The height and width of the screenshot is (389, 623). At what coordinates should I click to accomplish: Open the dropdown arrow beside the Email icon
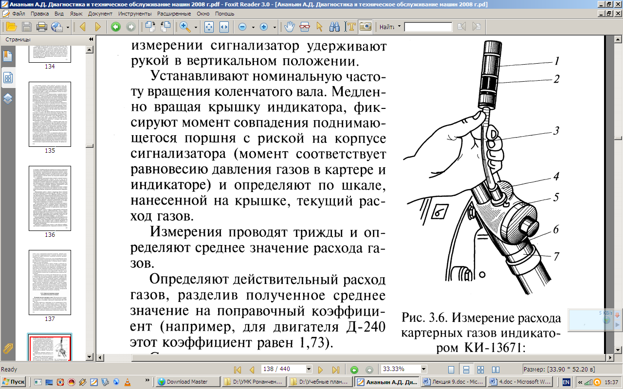(x=68, y=27)
